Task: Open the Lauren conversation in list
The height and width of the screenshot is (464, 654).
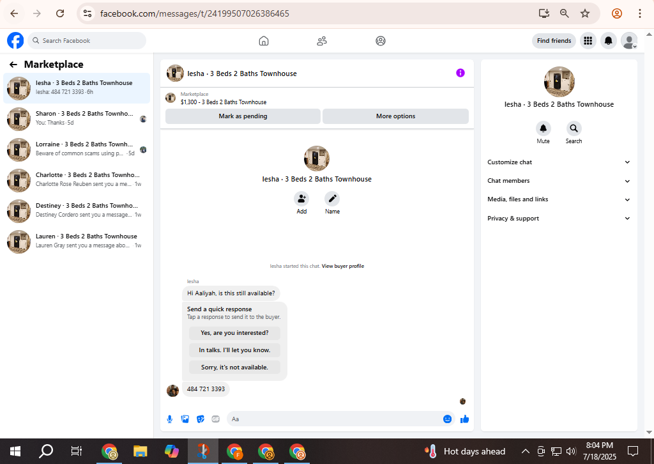Action: pos(77,241)
